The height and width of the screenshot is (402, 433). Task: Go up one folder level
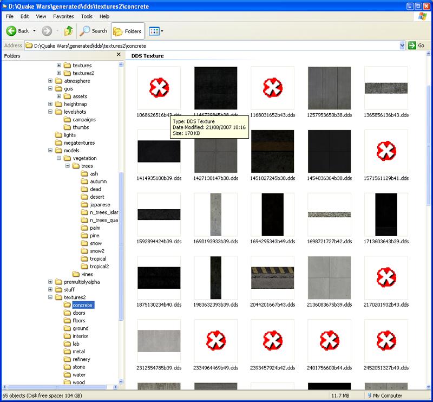pos(68,31)
